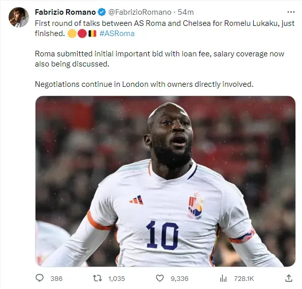Click the Fabrizio Romano display name
Image resolution: width=302 pixels, height=289 pixels.
pyautogui.click(x=65, y=12)
